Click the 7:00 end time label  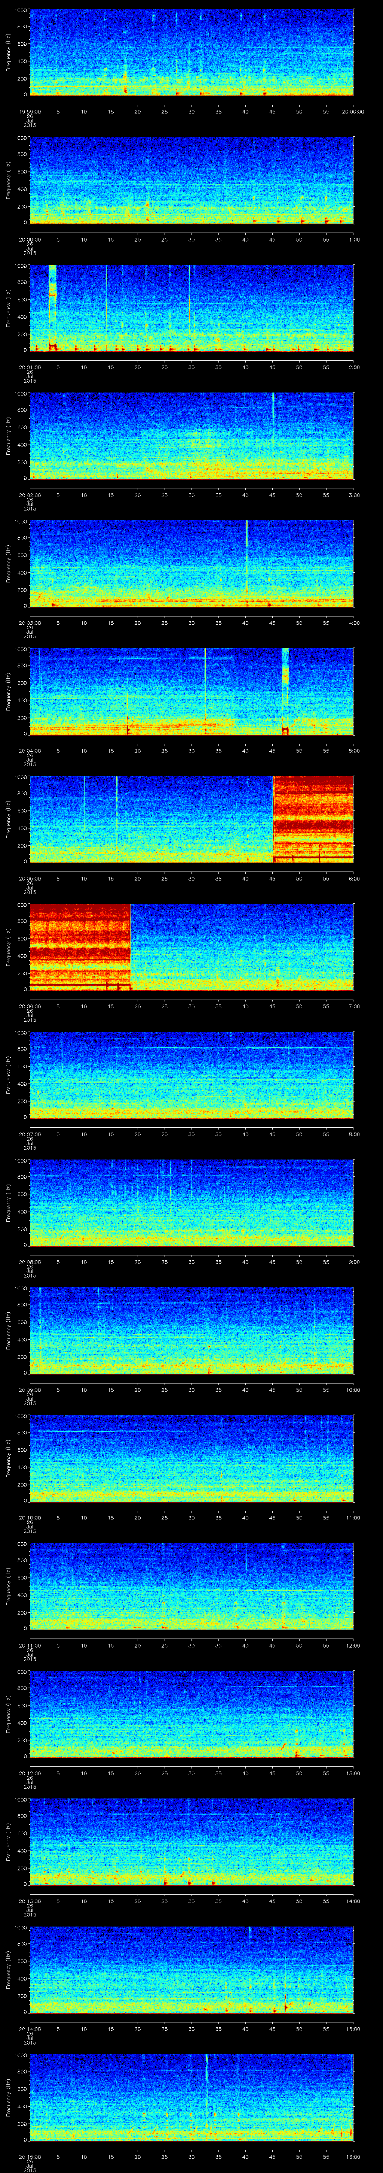click(x=353, y=1006)
